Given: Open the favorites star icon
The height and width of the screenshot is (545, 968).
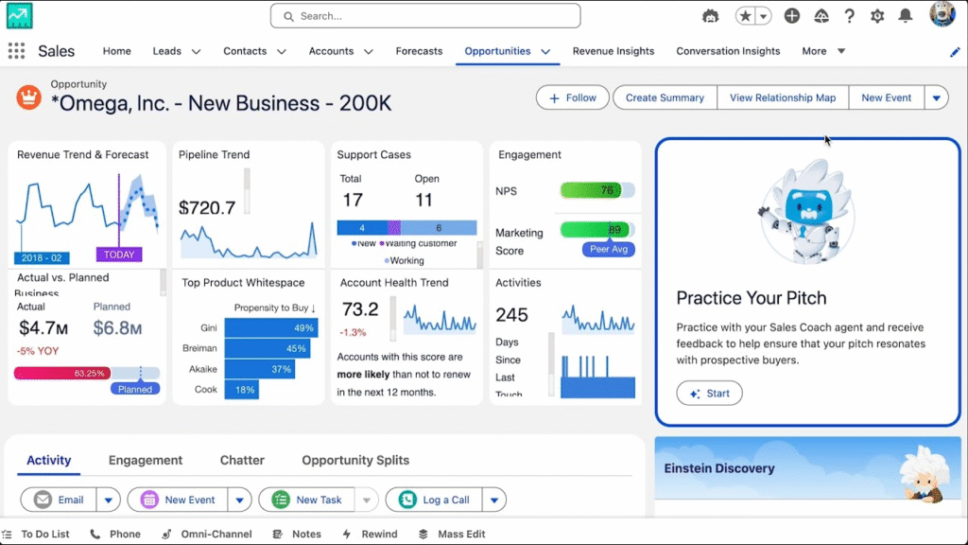Looking at the screenshot, I should [746, 16].
